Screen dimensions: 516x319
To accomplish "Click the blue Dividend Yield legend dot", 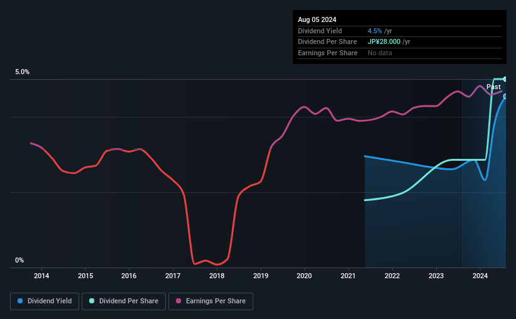I will pos(20,301).
